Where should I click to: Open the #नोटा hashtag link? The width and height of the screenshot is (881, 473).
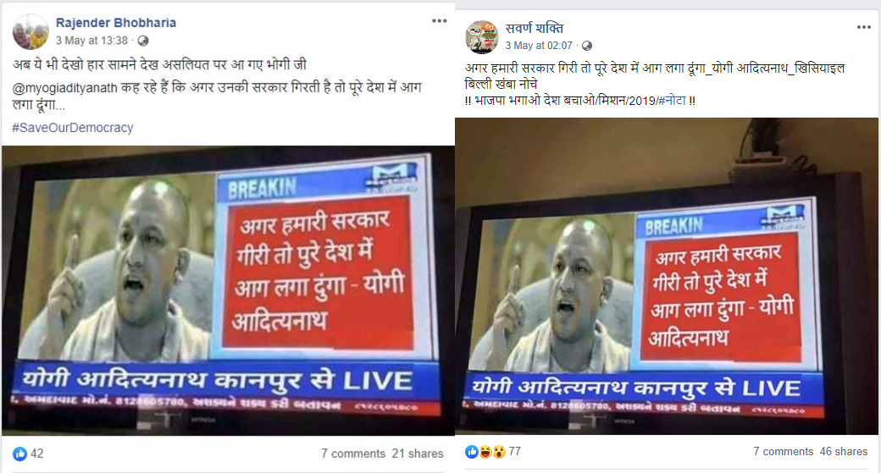coord(672,101)
